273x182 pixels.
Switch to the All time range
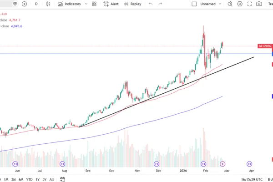tap(51, 179)
